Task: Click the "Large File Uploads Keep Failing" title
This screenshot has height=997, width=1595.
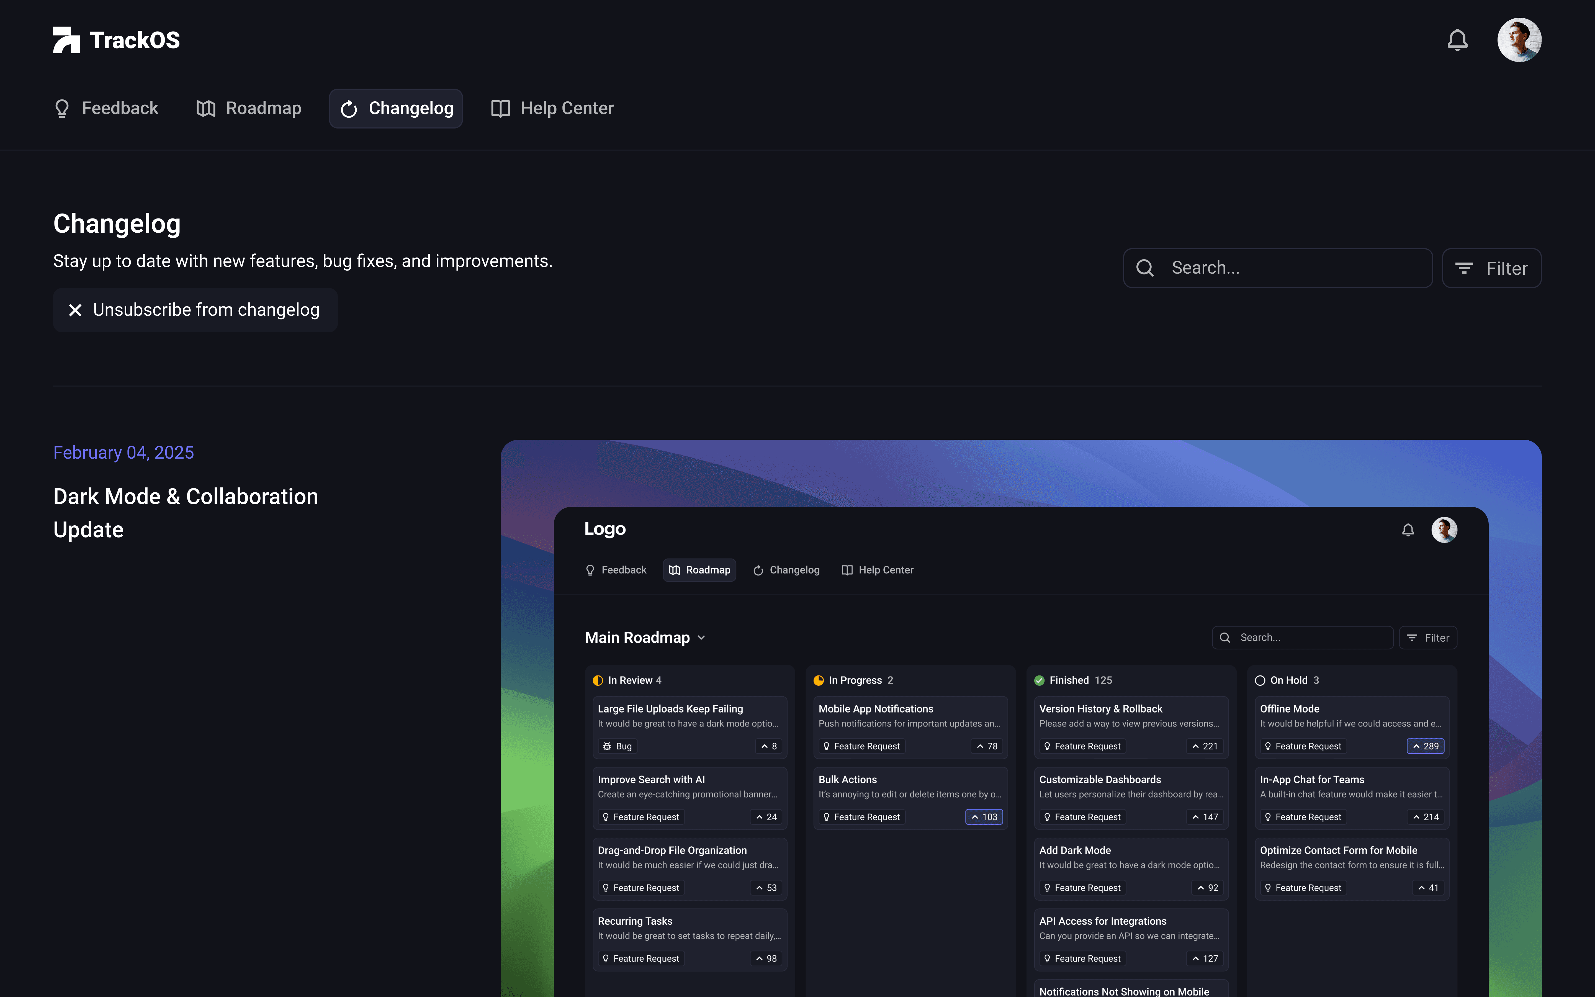Action: pyautogui.click(x=670, y=709)
